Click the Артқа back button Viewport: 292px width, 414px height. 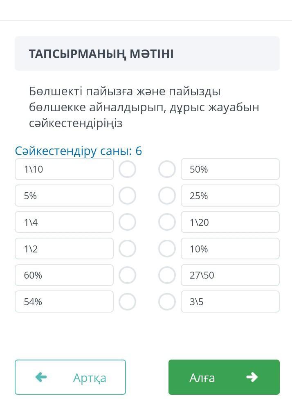pyautogui.click(x=70, y=377)
